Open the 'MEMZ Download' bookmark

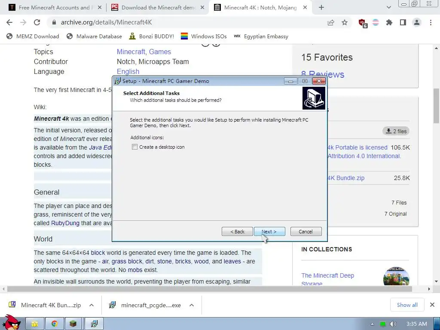click(33, 36)
